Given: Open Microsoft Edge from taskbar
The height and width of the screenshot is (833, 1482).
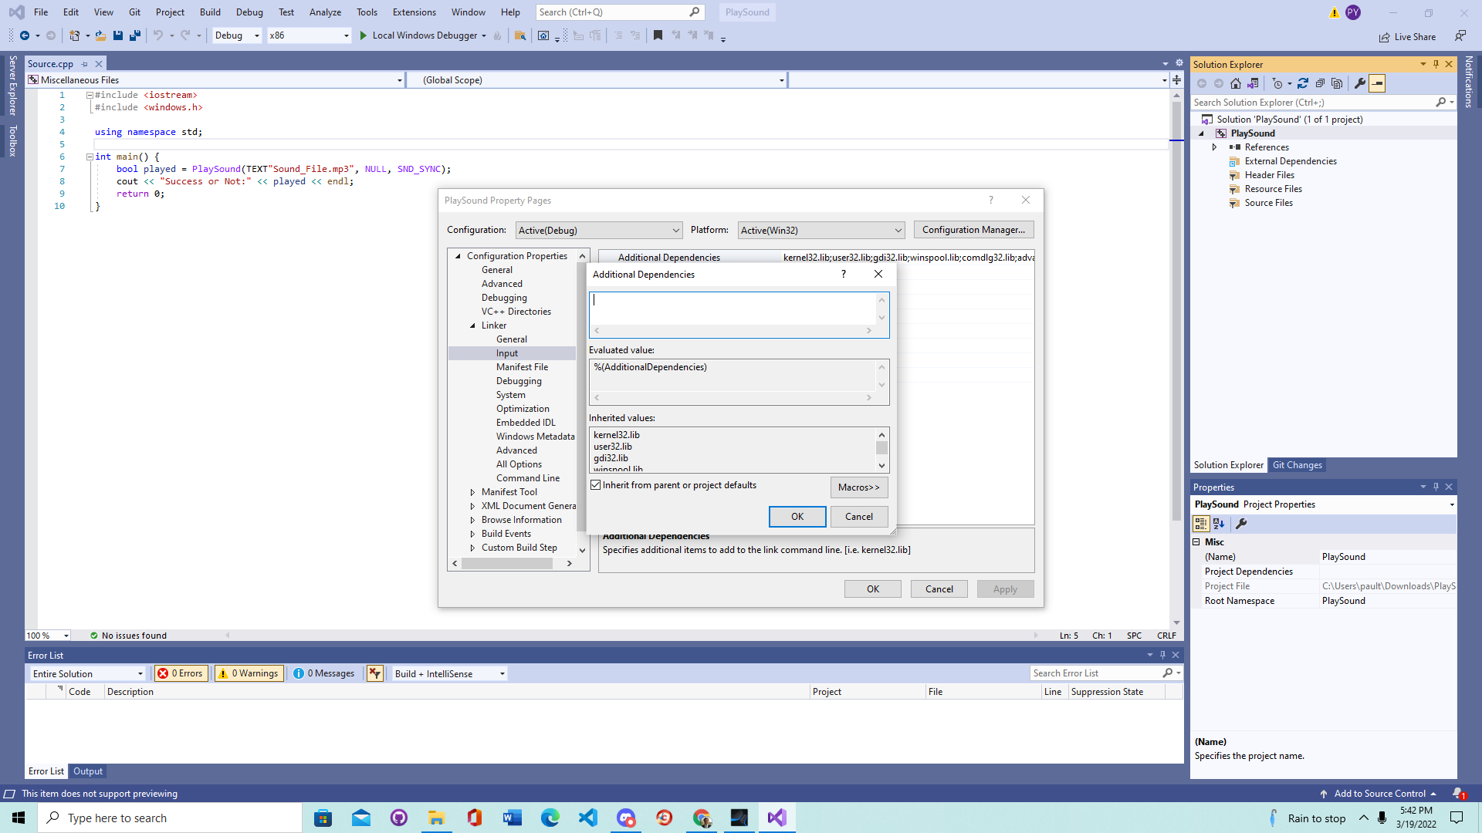Looking at the screenshot, I should click(550, 818).
